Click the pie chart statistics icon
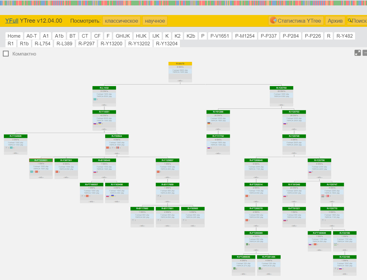367x280 pixels. pos(273,21)
